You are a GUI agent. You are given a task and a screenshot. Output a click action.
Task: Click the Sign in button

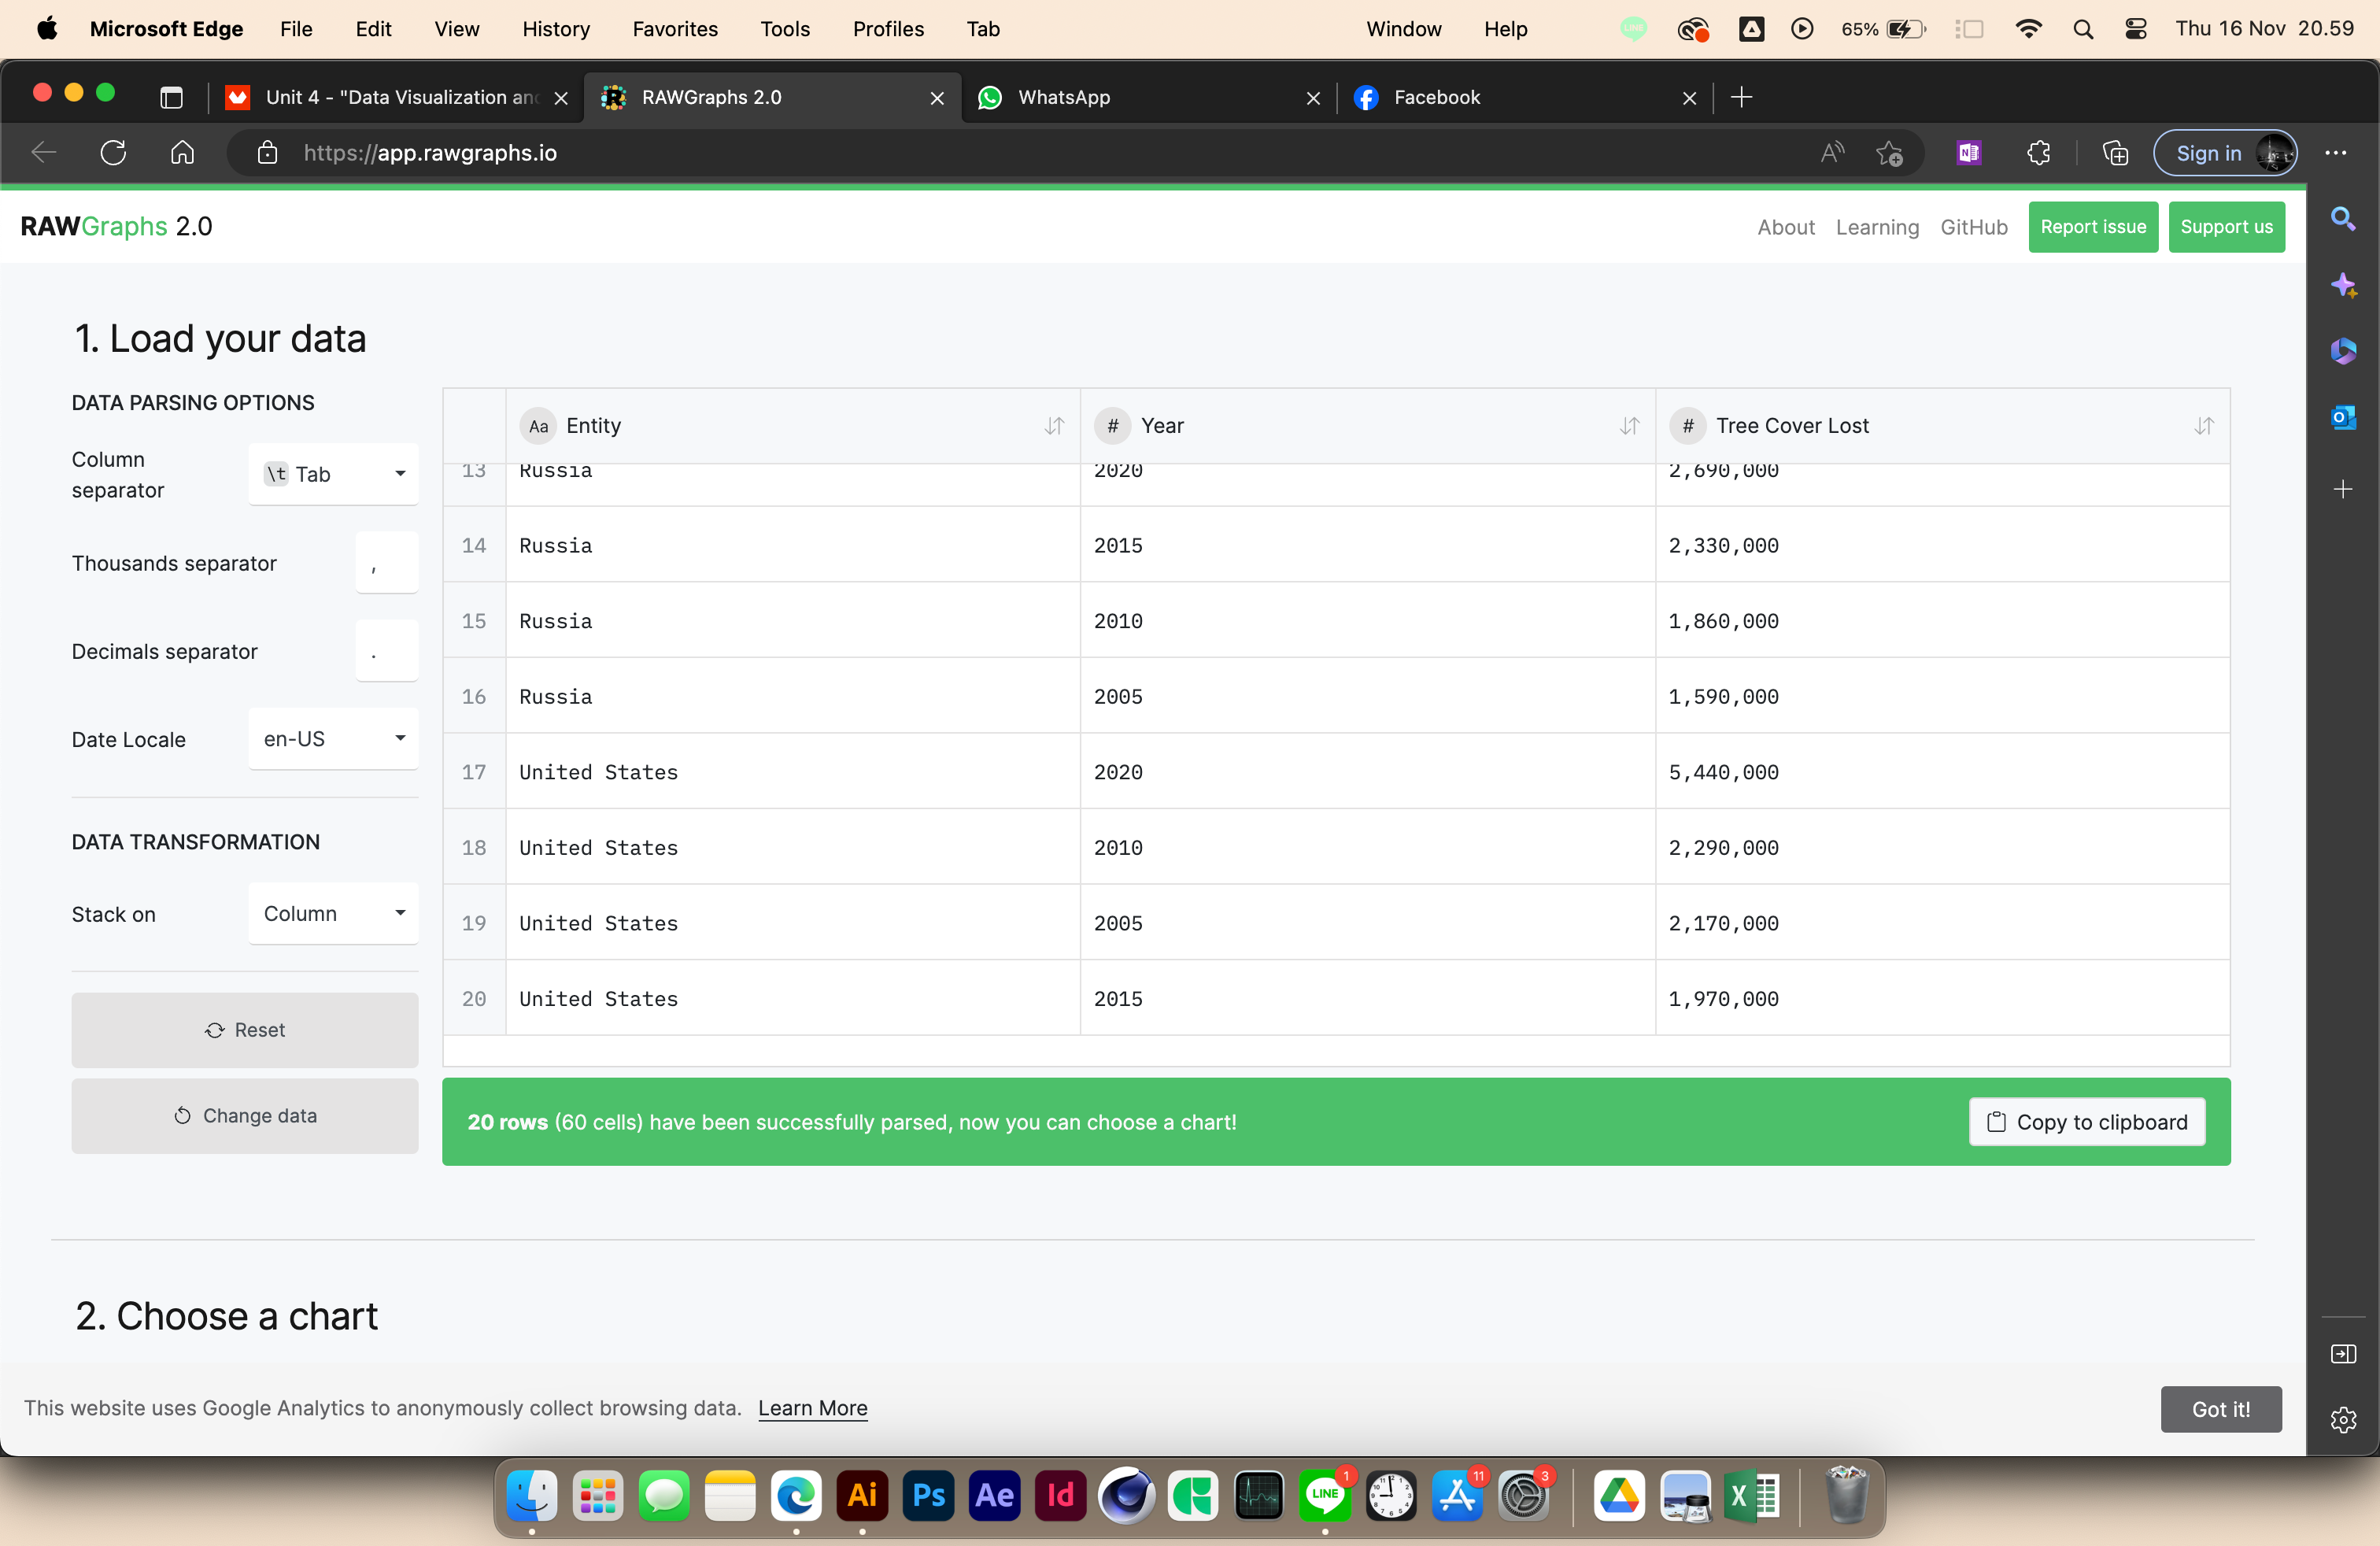[2226, 153]
